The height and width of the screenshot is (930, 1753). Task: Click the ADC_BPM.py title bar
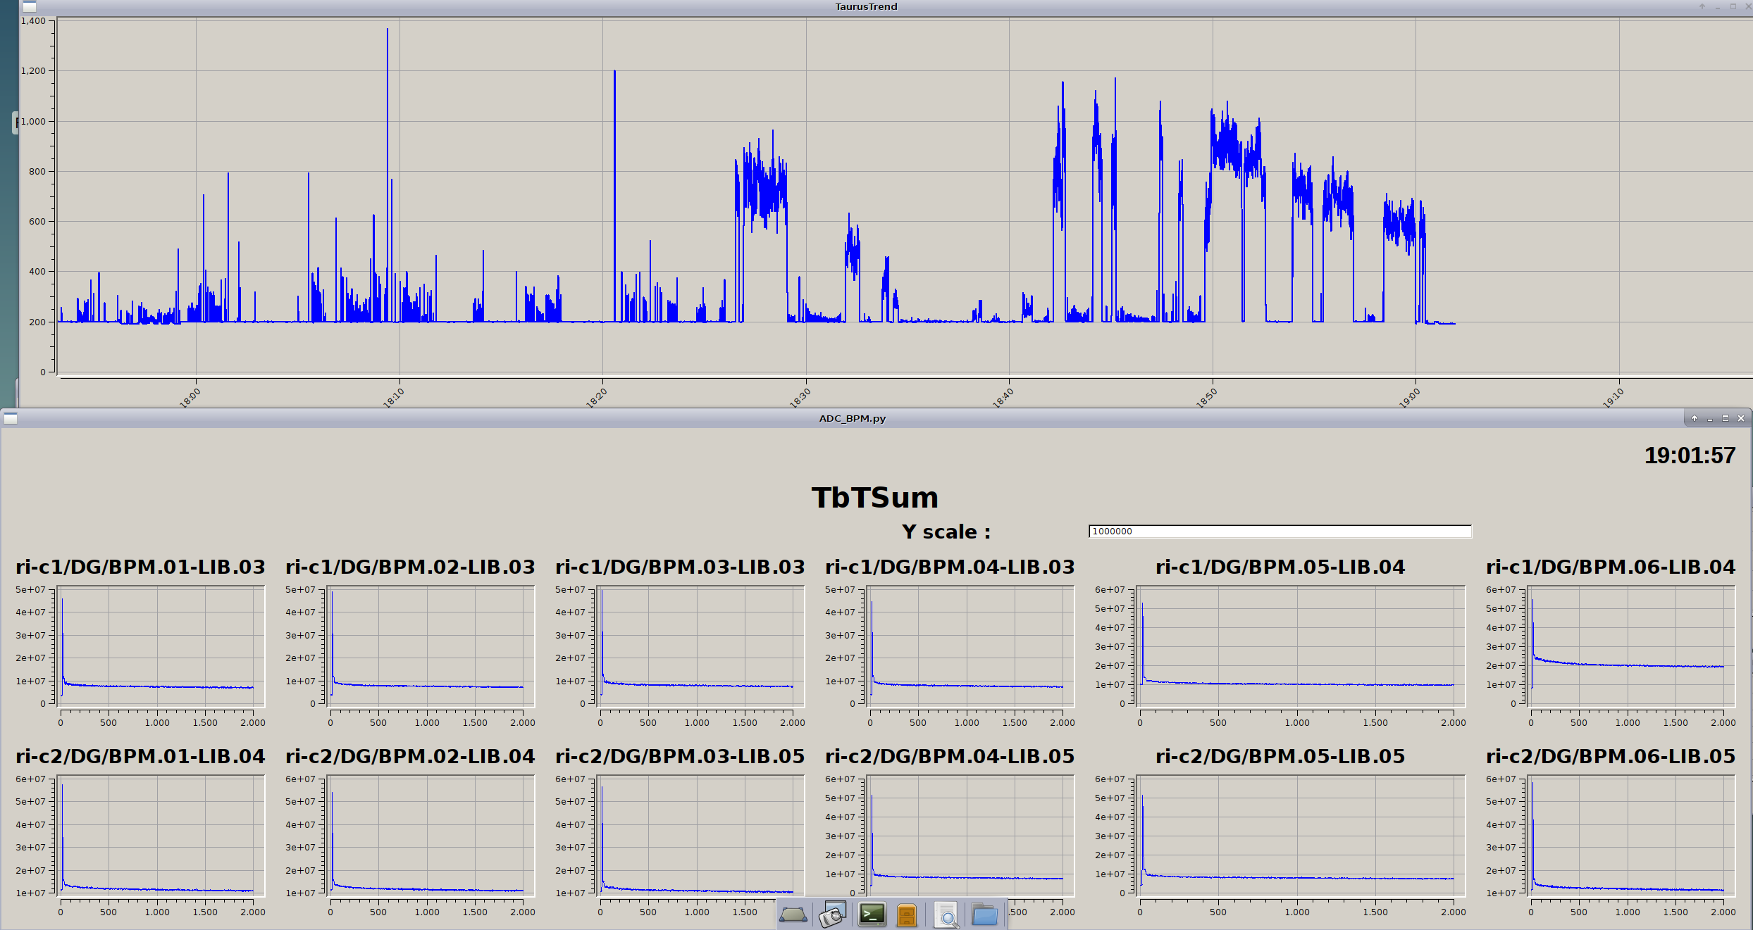tap(851, 419)
